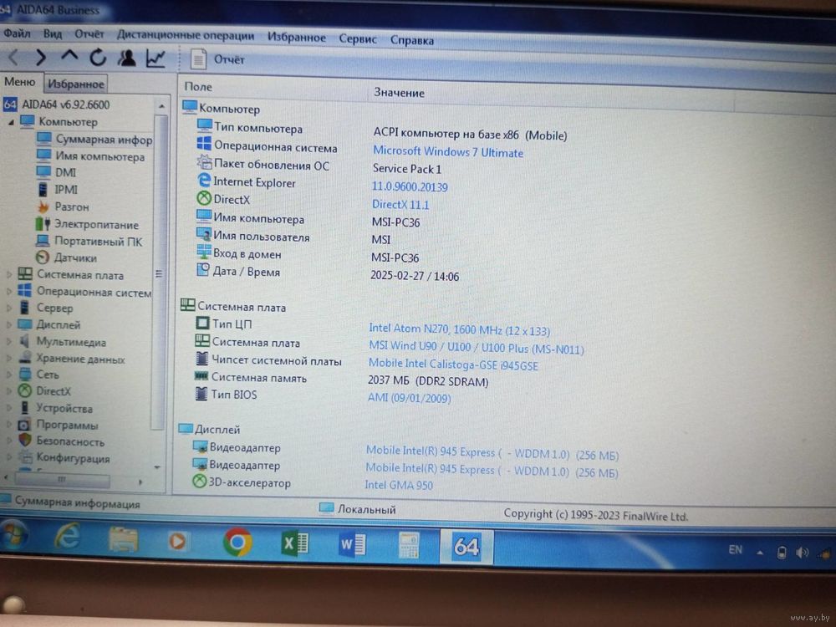Click the Отчёт report toolbar button
Image resolution: width=836 pixels, height=627 pixels.
218,59
